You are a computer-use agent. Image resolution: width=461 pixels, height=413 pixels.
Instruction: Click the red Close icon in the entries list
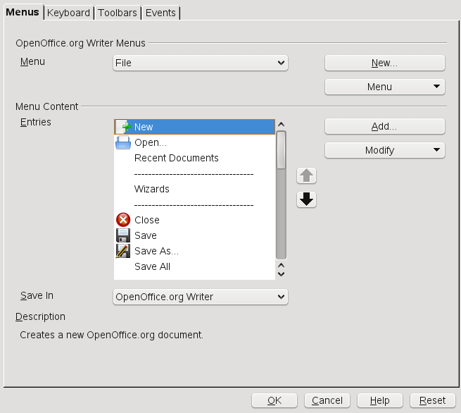coord(123,220)
